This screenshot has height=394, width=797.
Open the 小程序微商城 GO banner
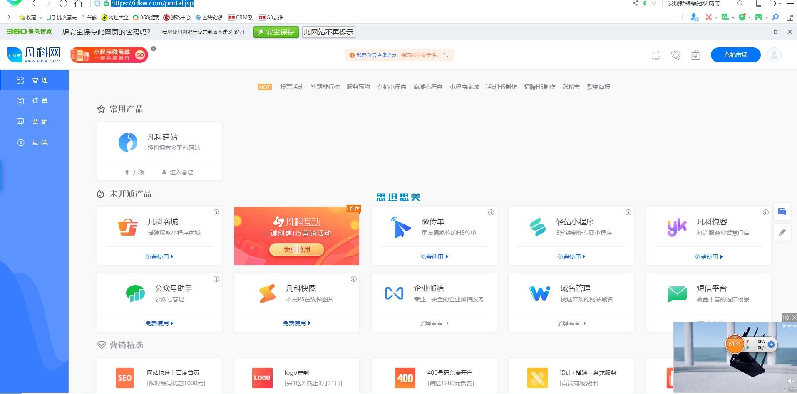pyautogui.click(x=109, y=55)
